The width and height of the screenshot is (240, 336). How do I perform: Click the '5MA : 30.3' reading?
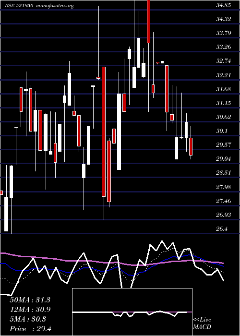28,319
